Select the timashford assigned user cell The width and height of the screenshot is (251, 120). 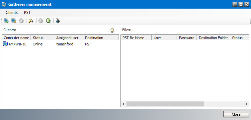coord(65,44)
